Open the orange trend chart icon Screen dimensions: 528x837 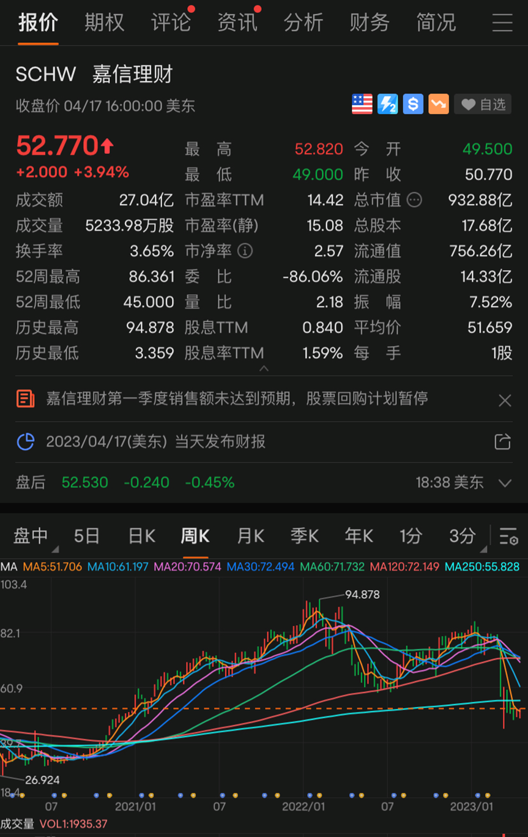tap(438, 103)
